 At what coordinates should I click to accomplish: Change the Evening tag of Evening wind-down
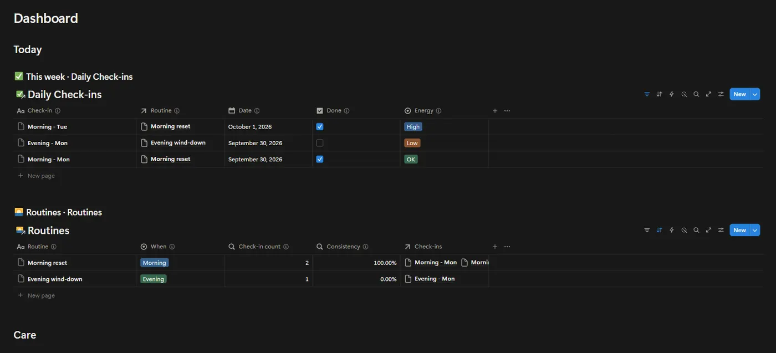[153, 279]
